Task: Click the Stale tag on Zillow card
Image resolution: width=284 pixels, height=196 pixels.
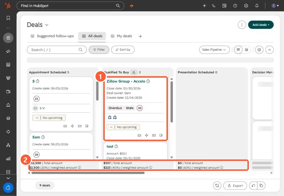Action: click(130, 108)
